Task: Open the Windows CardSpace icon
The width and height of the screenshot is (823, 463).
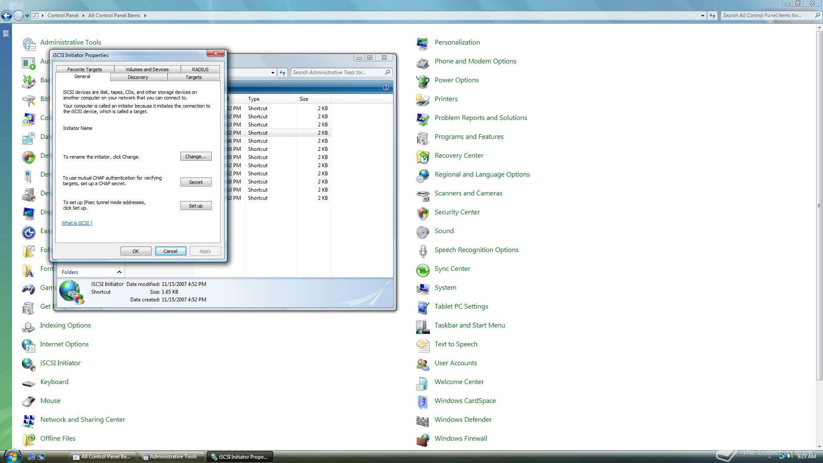Action: click(423, 401)
